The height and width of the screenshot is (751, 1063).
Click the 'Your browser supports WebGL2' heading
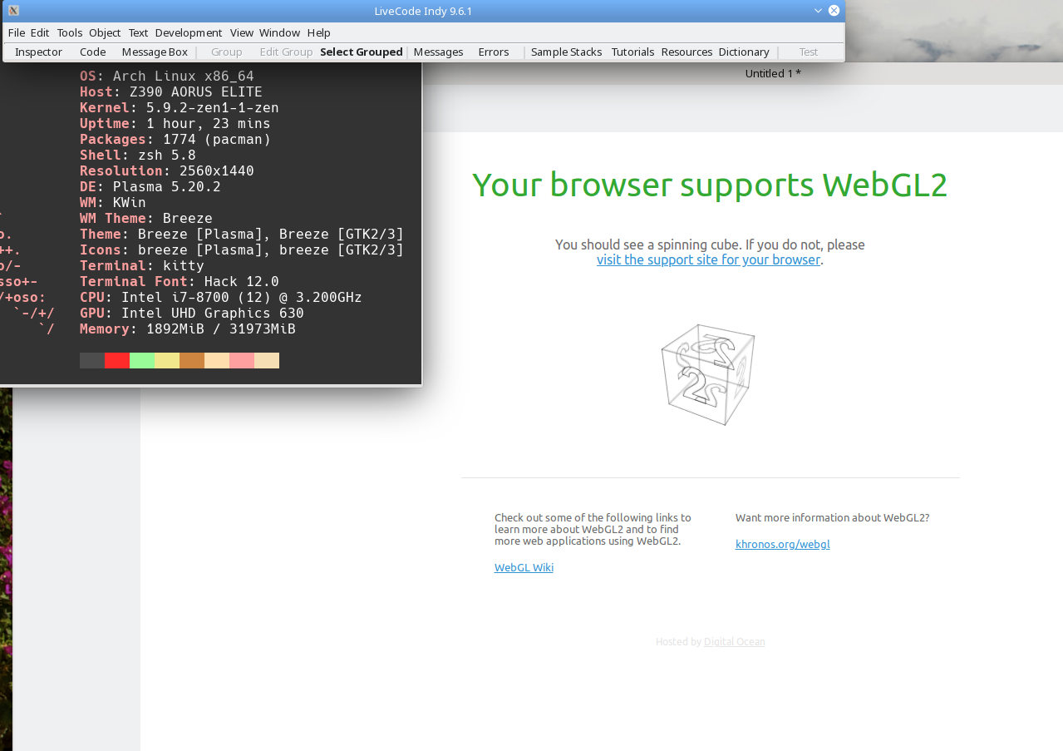710,185
